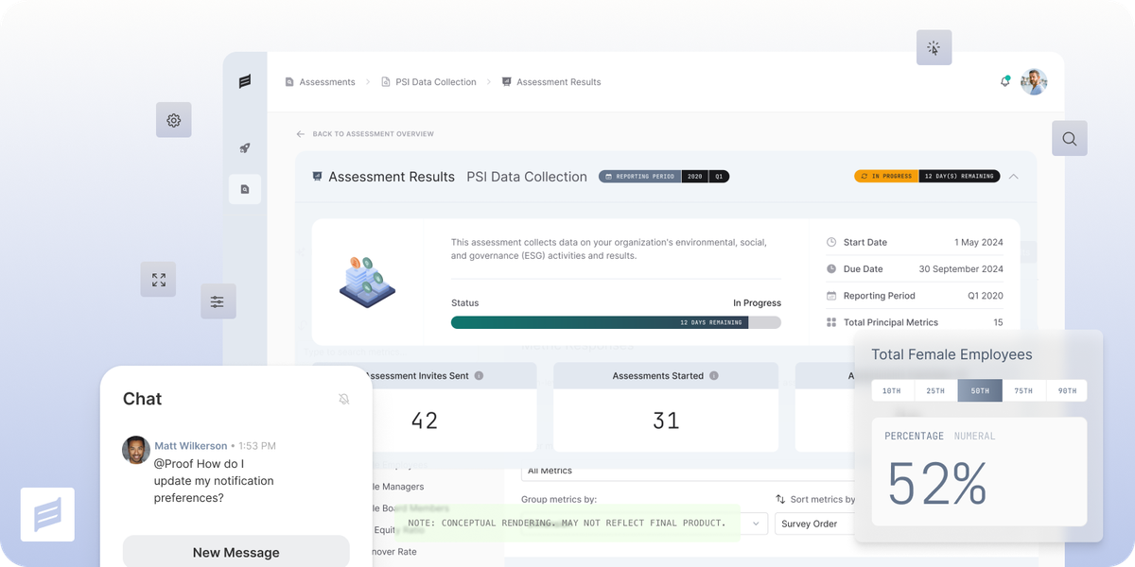Collapse the Assessment Results panel chevron

(x=1013, y=176)
